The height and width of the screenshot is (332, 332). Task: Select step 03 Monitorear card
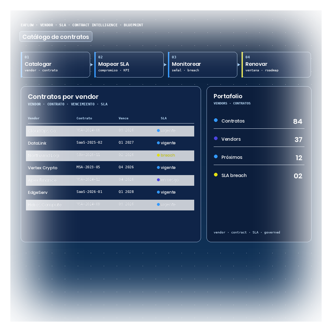click(203, 65)
